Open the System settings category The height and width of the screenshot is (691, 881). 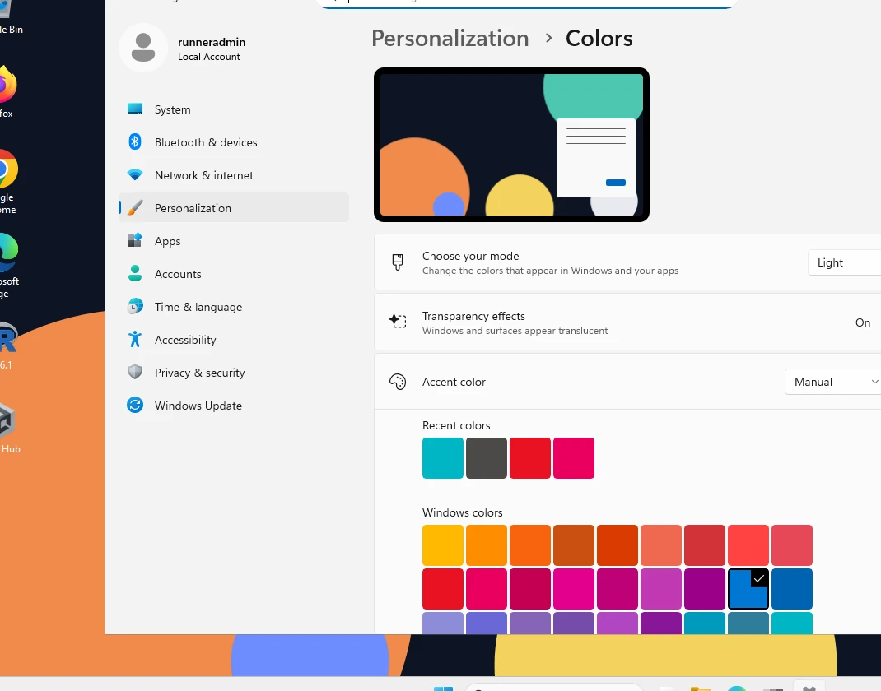(x=233, y=109)
